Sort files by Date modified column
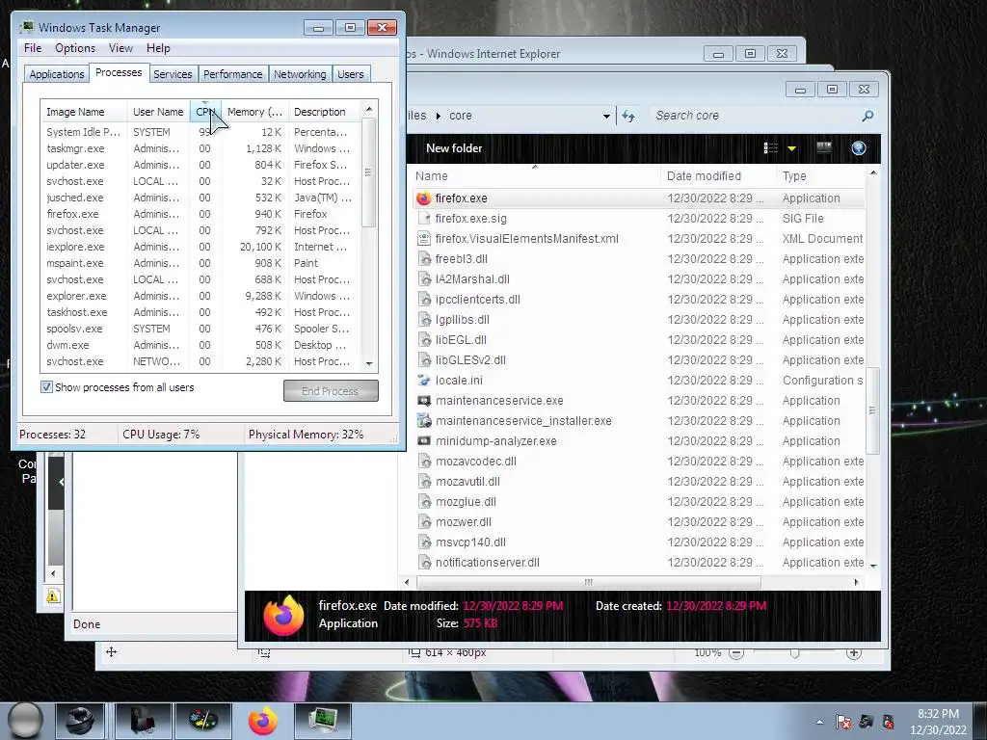The width and height of the screenshot is (987, 740). 717,176
